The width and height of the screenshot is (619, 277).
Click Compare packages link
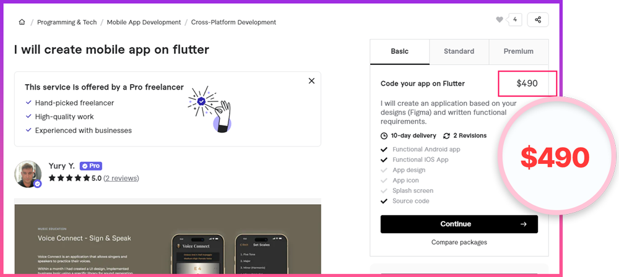point(459,242)
